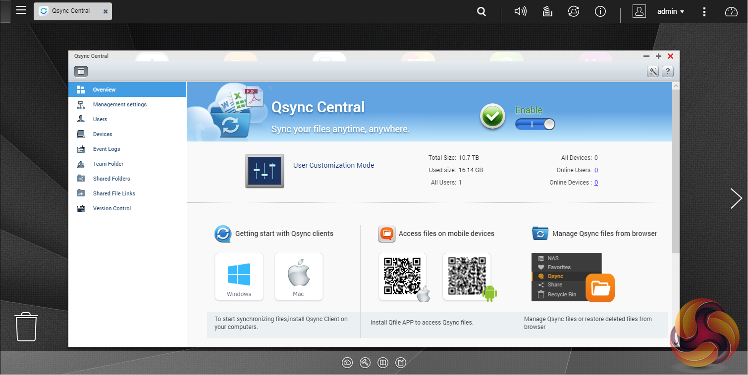Go to the next desktop page arrow
The image size is (748, 375).
736,198
